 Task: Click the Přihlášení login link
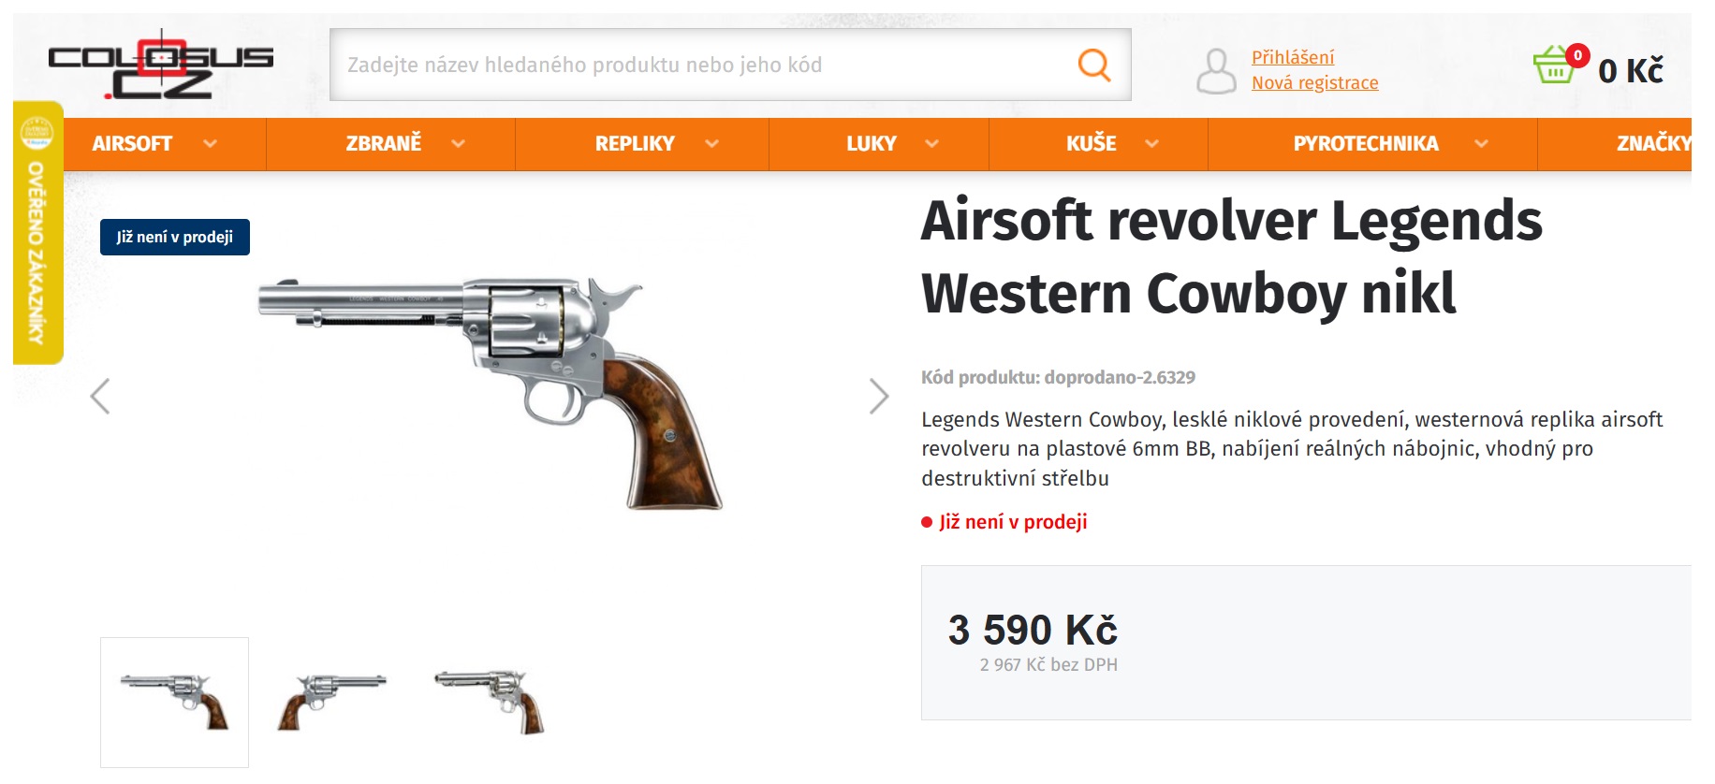pyautogui.click(x=1293, y=57)
